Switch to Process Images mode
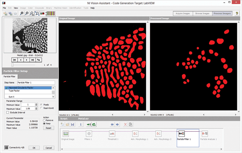242x153 pixels. [x=222, y=13]
